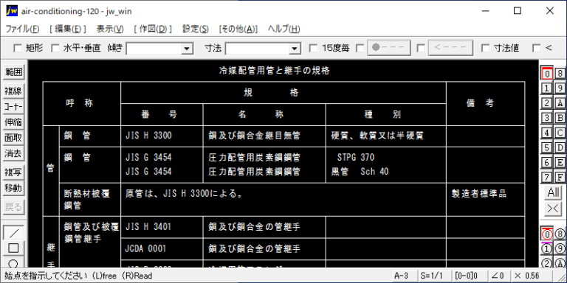
Task: Open the その他(A) menu
Action: [x=238, y=29]
